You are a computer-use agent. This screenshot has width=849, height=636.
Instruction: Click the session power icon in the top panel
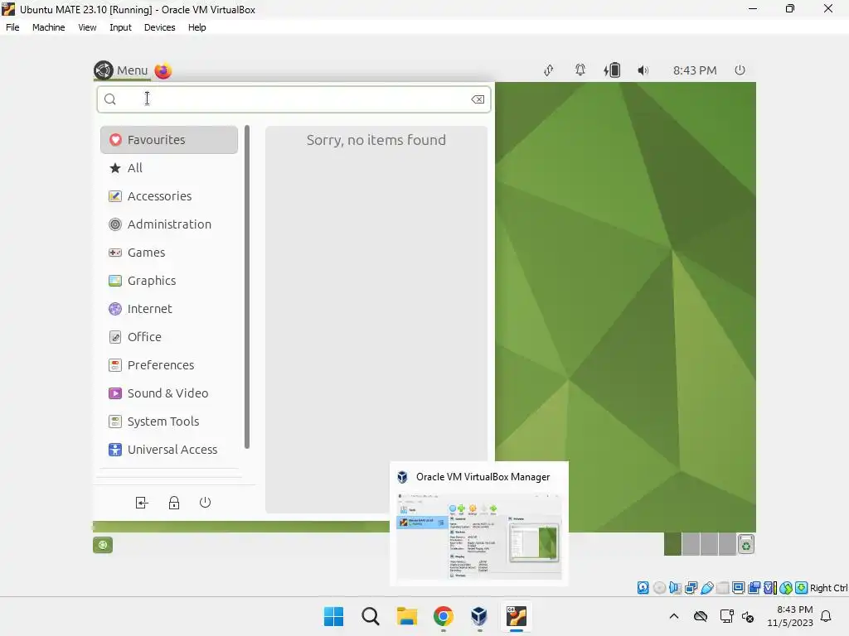(x=740, y=70)
